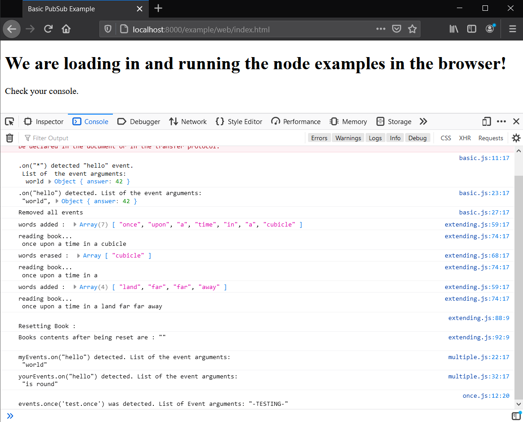The image size is (523, 422).
Task: Open the Network tab
Action: pos(188,122)
